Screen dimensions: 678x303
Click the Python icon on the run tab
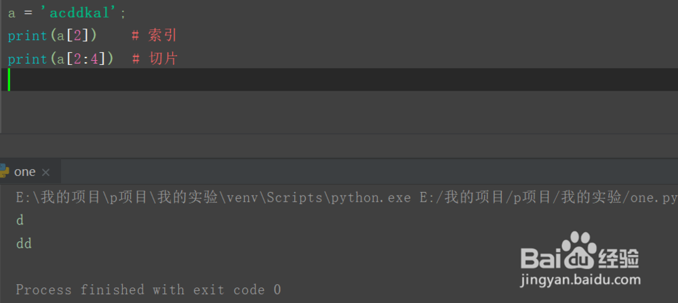3,172
